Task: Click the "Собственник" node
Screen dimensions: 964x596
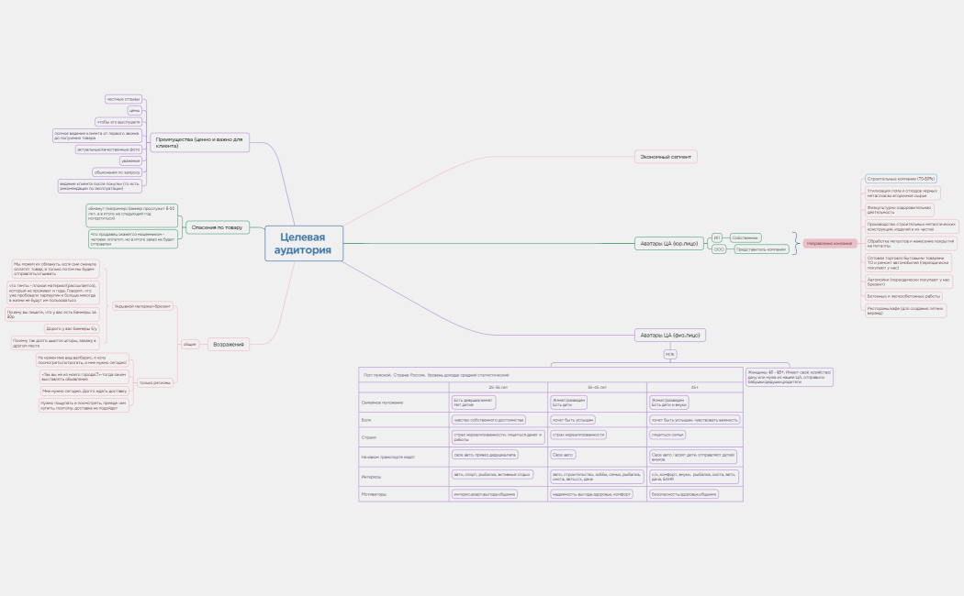Action: (x=745, y=237)
